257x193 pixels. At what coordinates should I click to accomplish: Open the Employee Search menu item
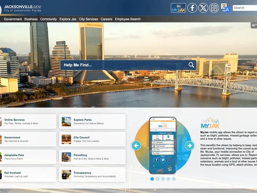click(128, 19)
